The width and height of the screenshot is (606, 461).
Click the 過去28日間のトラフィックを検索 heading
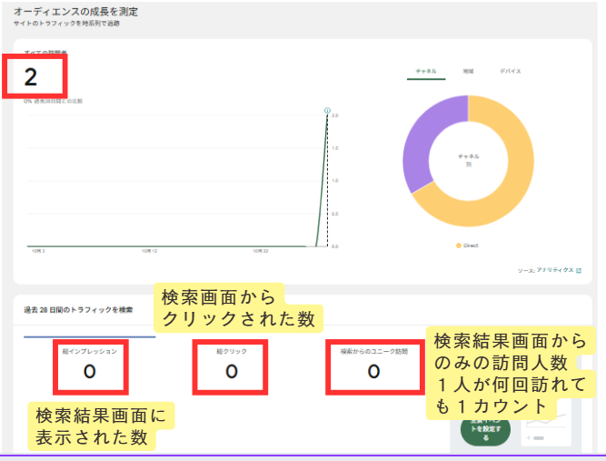pyautogui.click(x=78, y=310)
